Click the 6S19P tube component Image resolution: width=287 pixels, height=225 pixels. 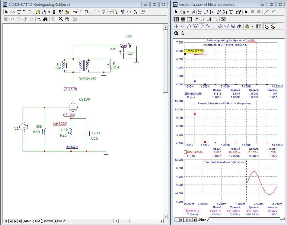[73, 107]
